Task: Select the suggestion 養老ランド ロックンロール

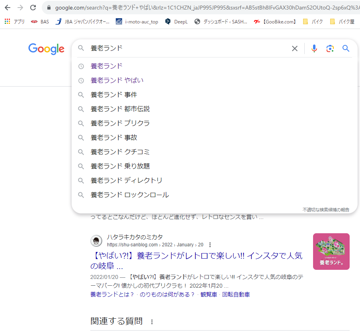Action: pyautogui.click(x=214, y=195)
